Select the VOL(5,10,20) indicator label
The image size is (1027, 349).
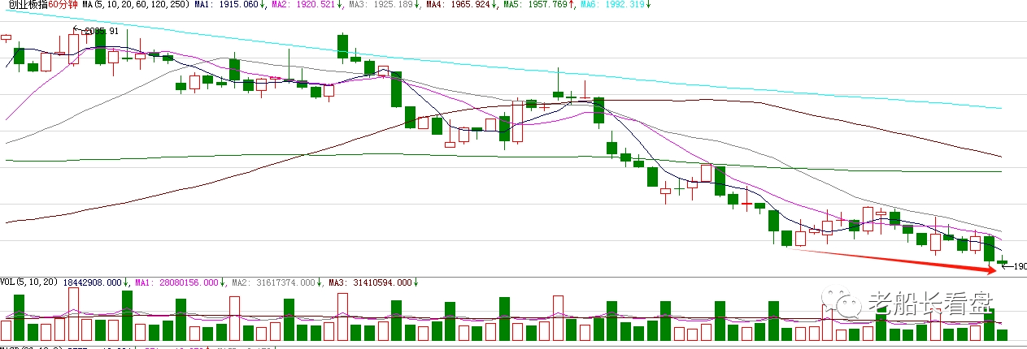coord(28,282)
